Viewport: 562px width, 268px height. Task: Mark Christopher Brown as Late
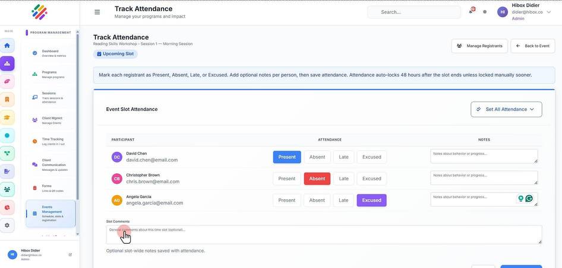(344, 178)
